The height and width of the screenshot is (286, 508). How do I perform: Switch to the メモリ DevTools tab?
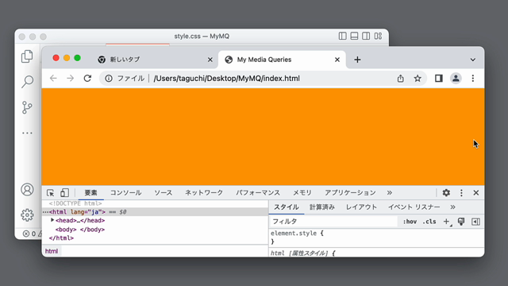(x=302, y=192)
